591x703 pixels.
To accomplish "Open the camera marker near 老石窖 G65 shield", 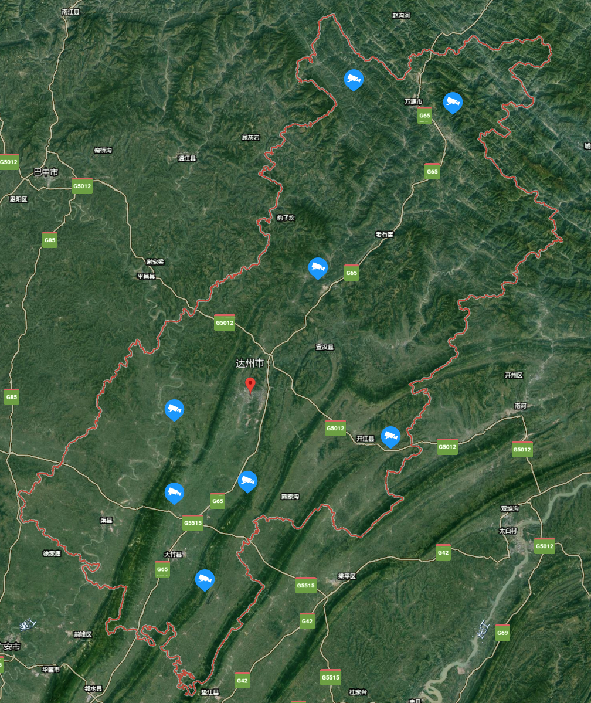I will click(318, 269).
